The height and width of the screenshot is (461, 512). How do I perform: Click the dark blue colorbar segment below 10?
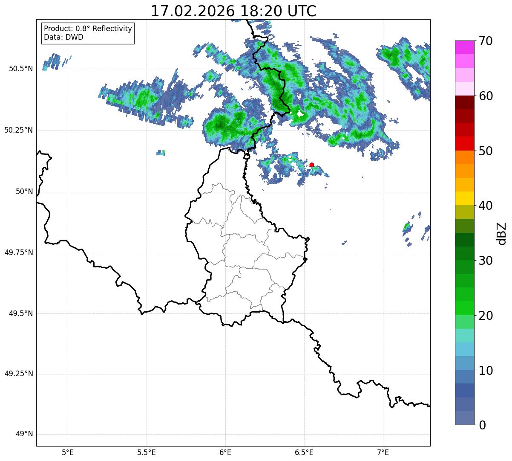pos(465,391)
